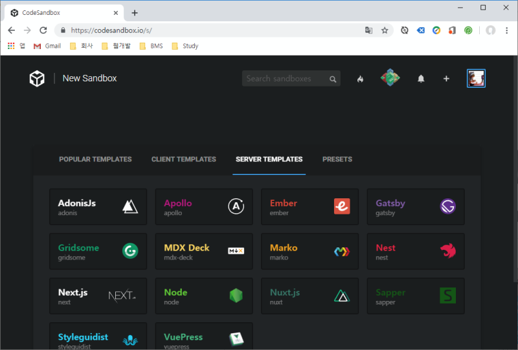518x350 pixels.
Task: Focus the Search sandboxes field
Action: 291,78
